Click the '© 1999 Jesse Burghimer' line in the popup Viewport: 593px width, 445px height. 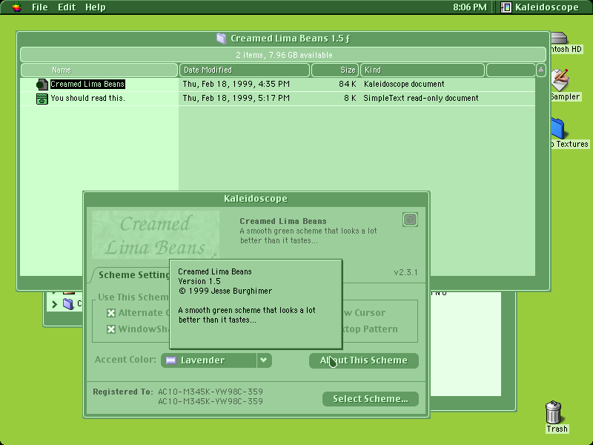point(225,291)
